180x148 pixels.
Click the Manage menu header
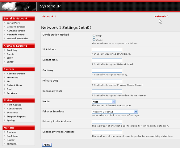tap(19, 128)
